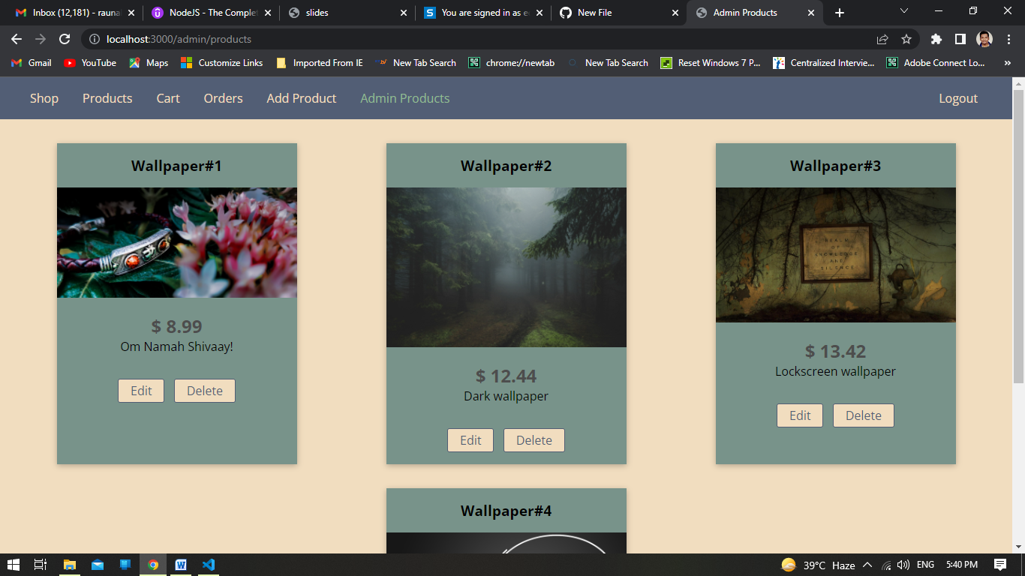Screen dimensions: 1025x576
Task: Click the Chrome extensions puzzle icon
Action: point(936,39)
